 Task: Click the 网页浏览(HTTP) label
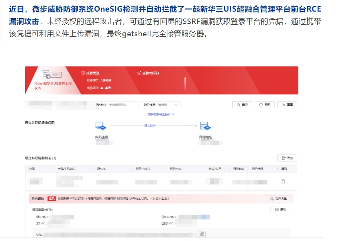[43, 210]
